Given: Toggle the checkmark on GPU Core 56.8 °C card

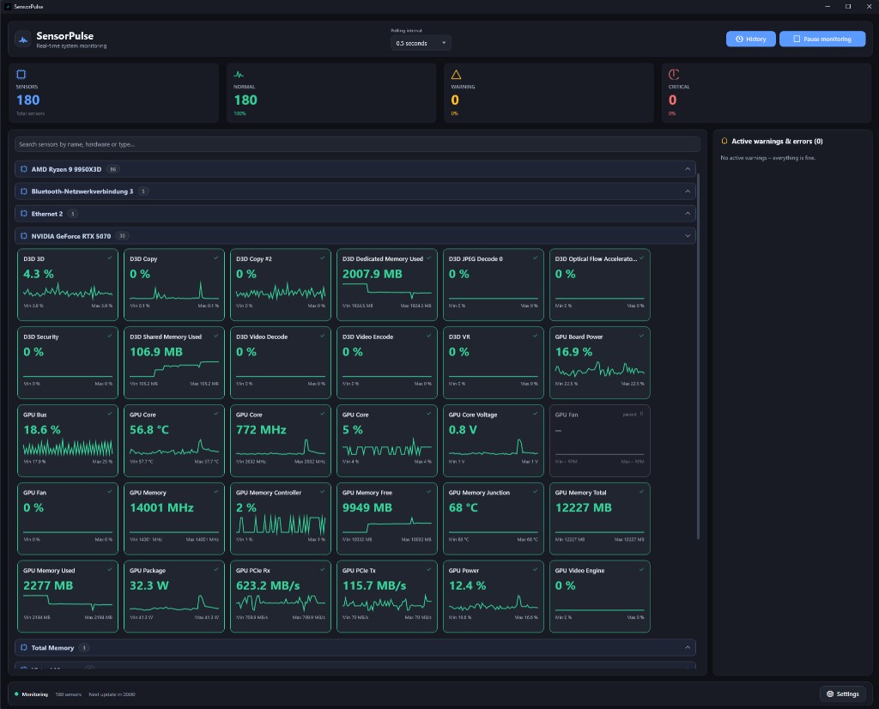Looking at the screenshot, I should click(x=215, y=414).
